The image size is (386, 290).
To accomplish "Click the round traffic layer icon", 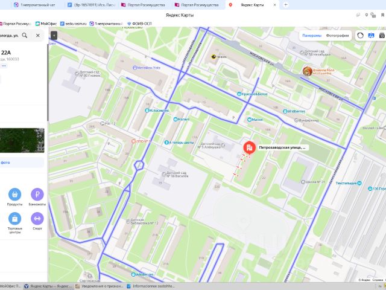I will pyautogui.click(x=361, y=36).
